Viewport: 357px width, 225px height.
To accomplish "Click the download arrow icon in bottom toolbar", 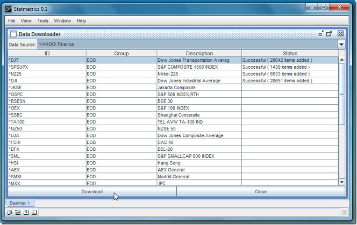I will pos(26,213).
